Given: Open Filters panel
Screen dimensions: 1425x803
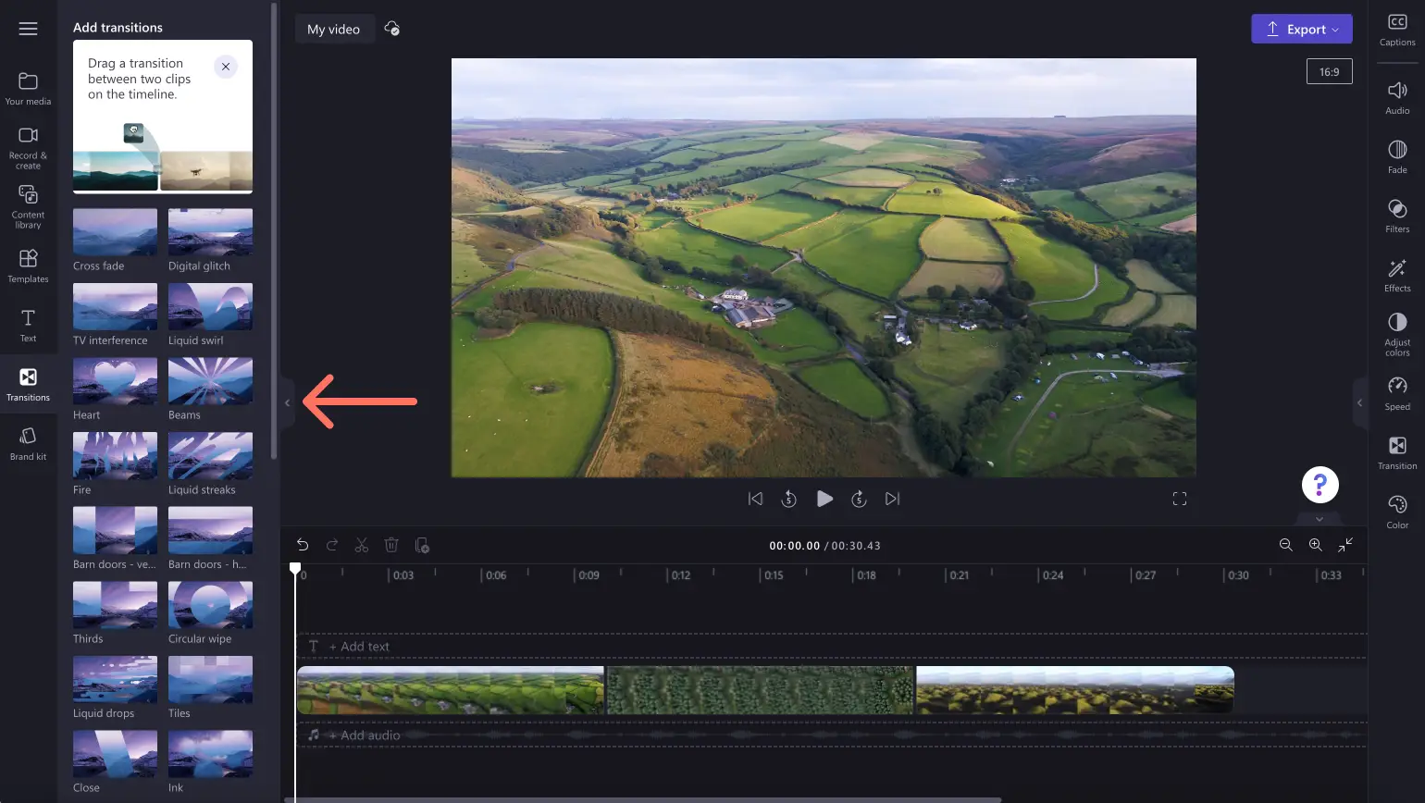Looking at the screenshot, I should click(1397, 216).
